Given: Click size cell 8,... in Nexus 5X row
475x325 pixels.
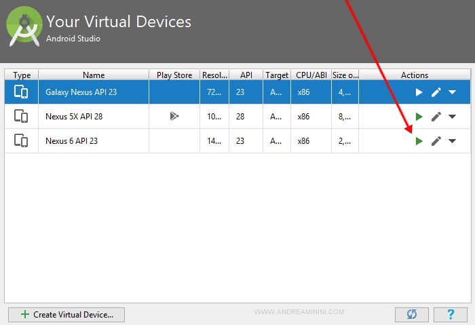Looking at the screenshot, I should (345, 117).
